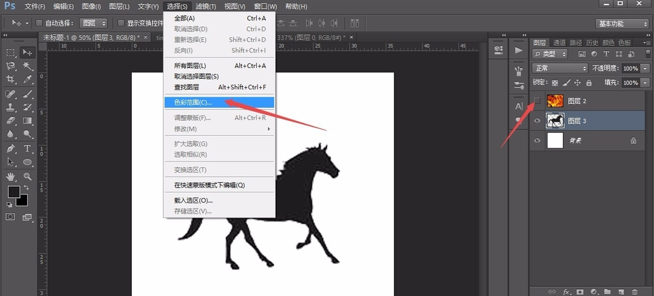Select the Path Selection tool
The width and height of the screenshot is (654, 296).
click(x=11, y=162)
